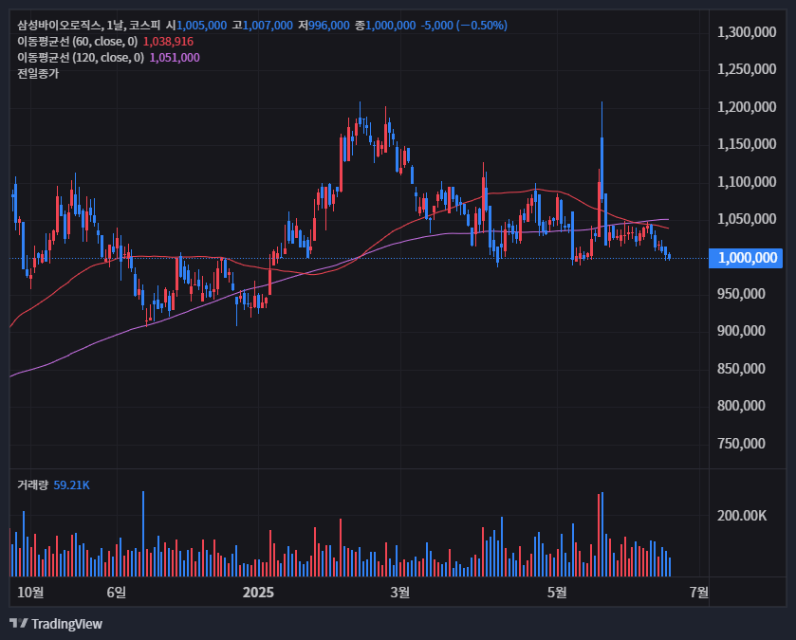Viewport: 796px width, 640px height.
Task: Click the 7월 time axis label
Action: tap(698, 592)
